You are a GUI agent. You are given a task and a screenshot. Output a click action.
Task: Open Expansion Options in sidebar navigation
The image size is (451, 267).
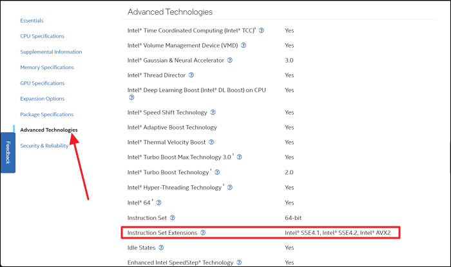[43, 99]
